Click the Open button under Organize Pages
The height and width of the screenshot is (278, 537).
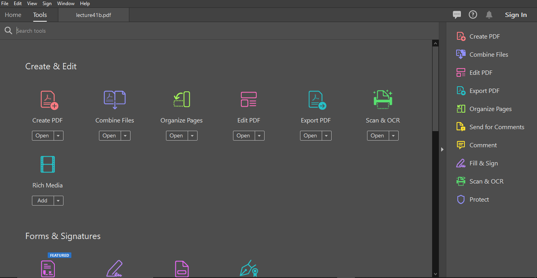176,135
